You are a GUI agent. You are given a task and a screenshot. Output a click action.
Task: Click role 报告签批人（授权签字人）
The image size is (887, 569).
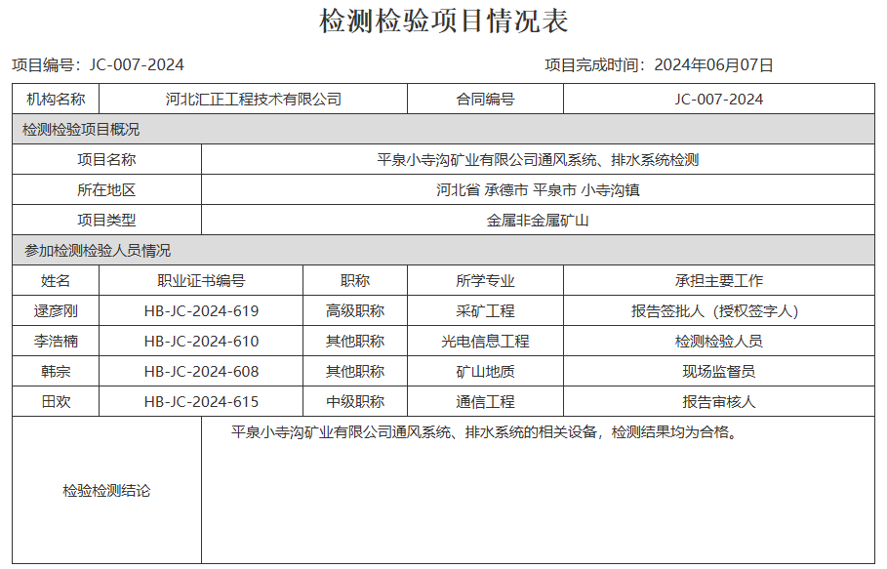click(x=715, y=310)
